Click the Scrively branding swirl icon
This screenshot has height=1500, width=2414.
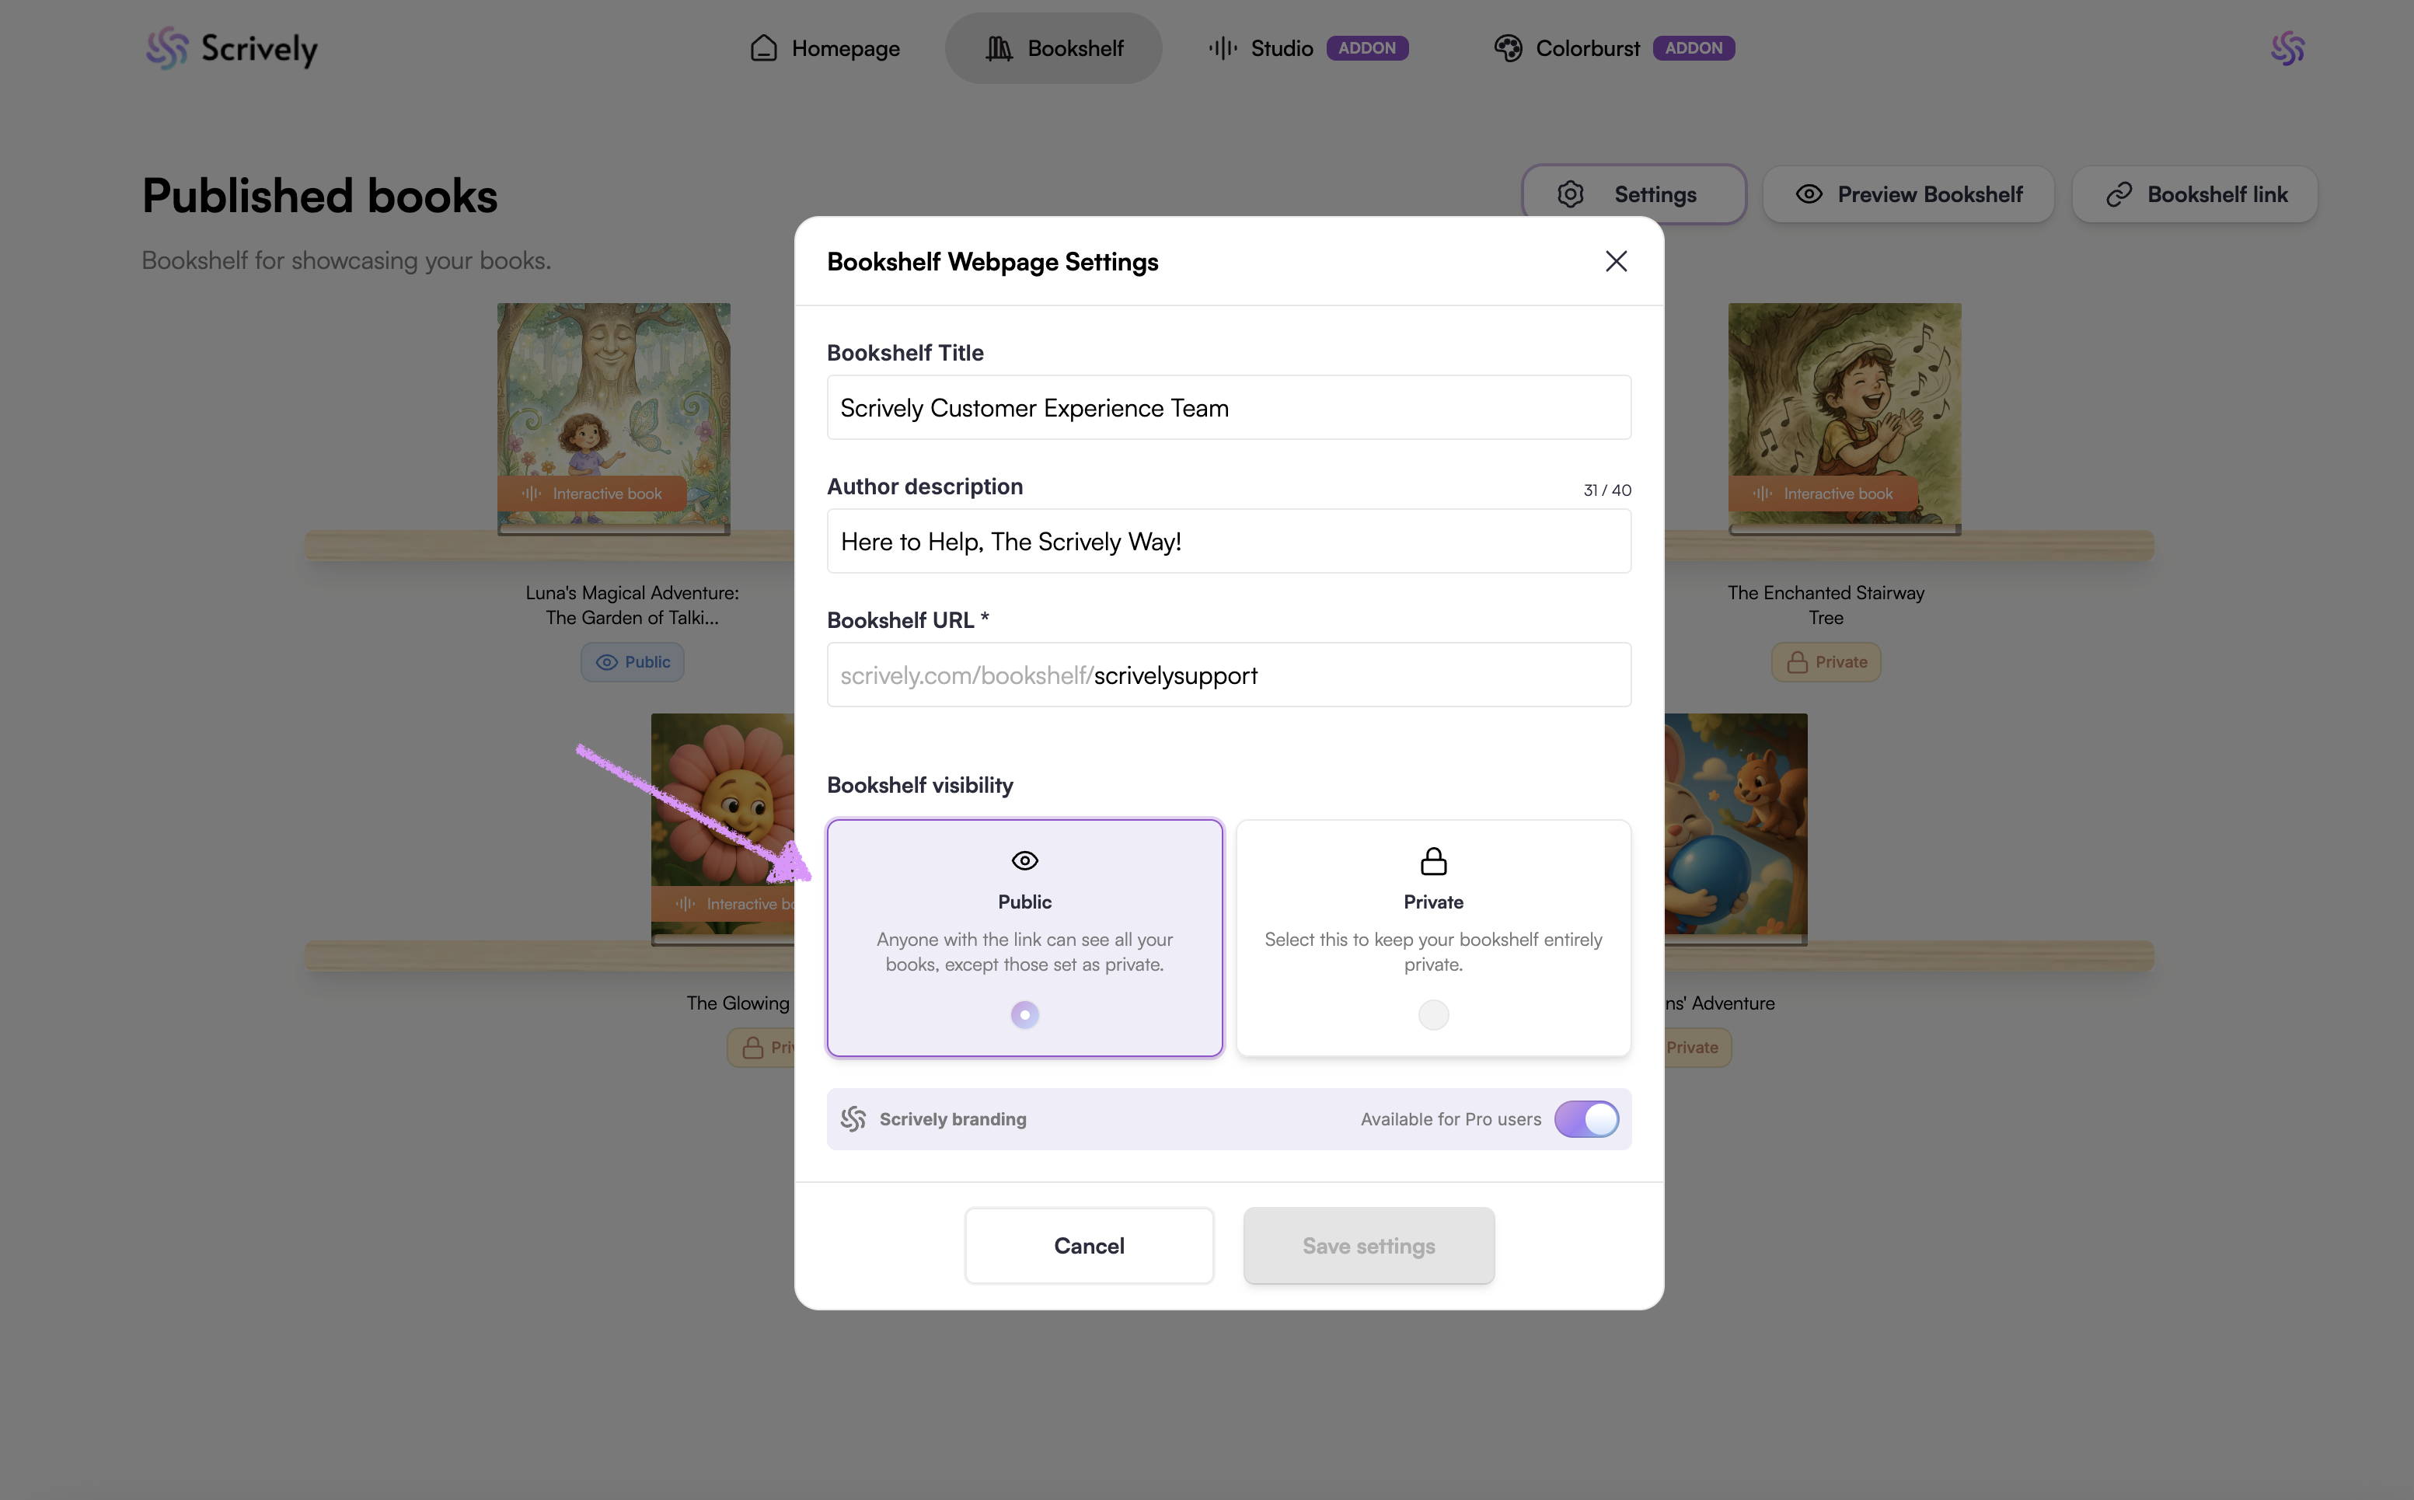click(853, 1119)
